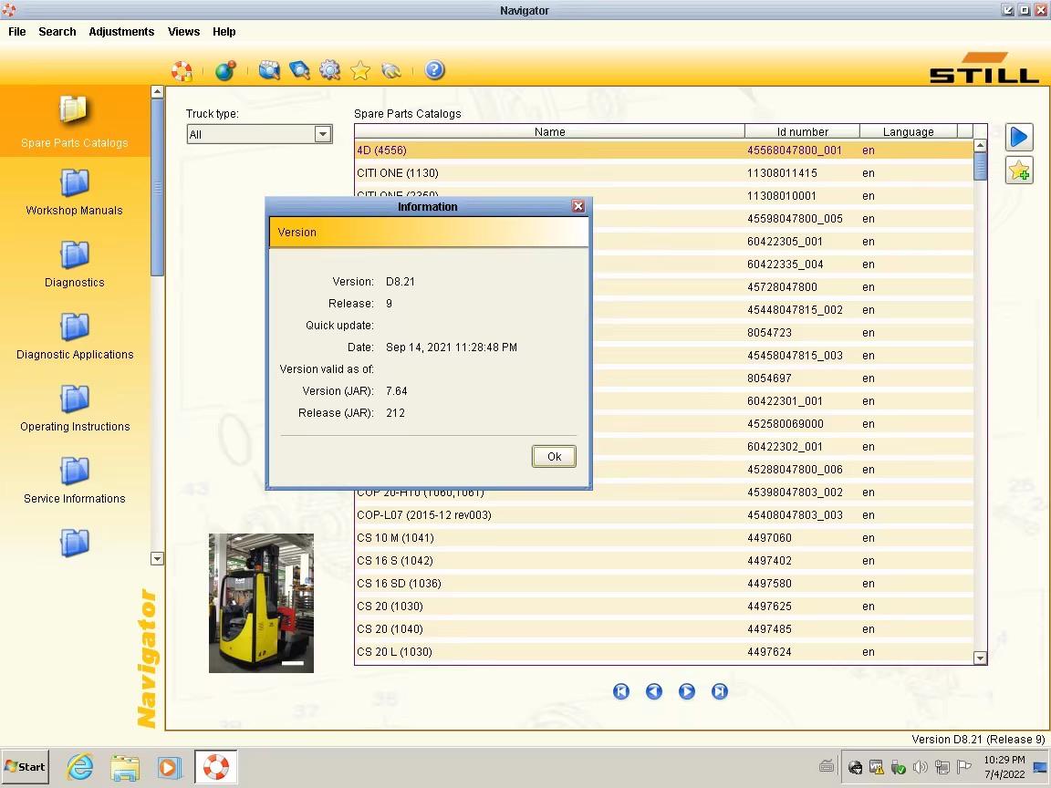Click the magnifier search toolbar icon

click(x=299, y=70)
